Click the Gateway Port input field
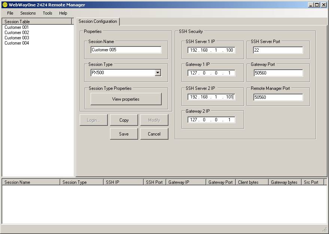Viewport: 329px width, 234px height. coord(278,73)
